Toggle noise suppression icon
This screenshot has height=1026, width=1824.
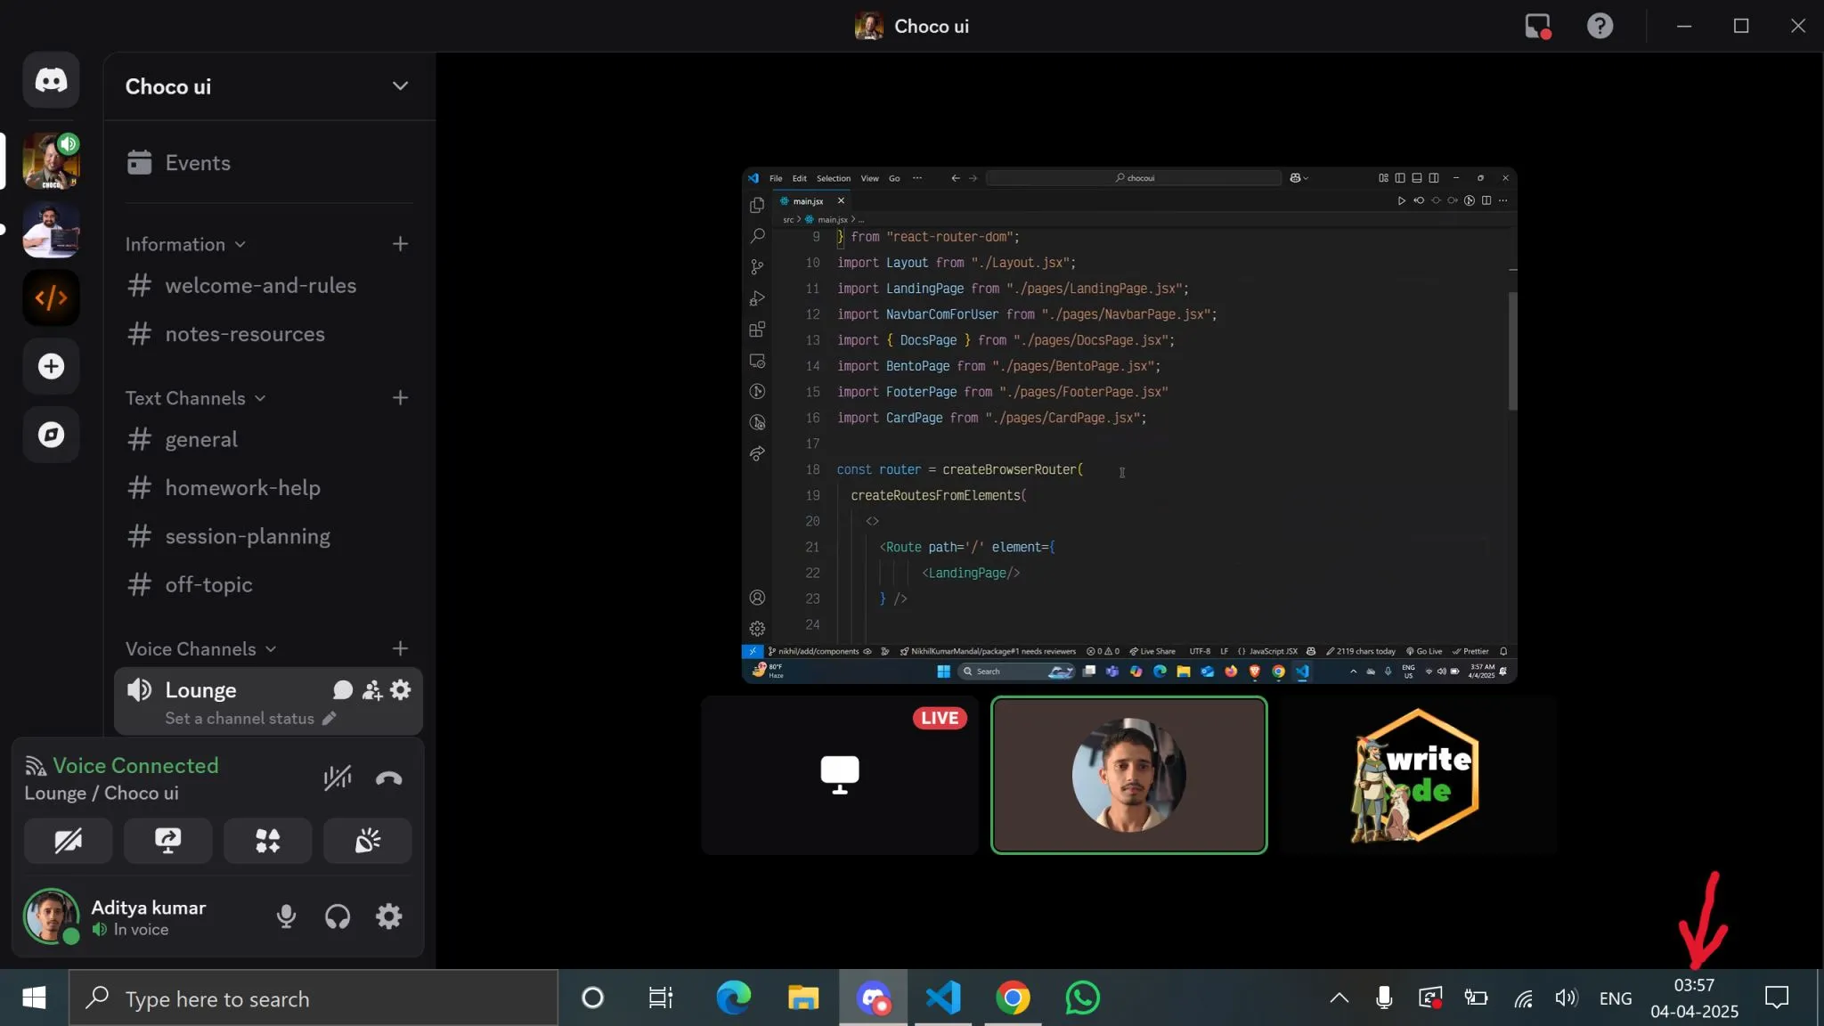[x=338, y=778]
